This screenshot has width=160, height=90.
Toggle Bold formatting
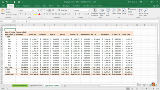click(20, 14)
